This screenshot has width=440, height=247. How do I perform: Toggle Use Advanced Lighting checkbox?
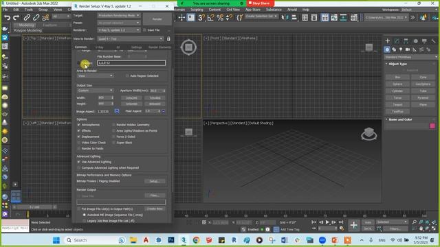click(x=79, y=162)
